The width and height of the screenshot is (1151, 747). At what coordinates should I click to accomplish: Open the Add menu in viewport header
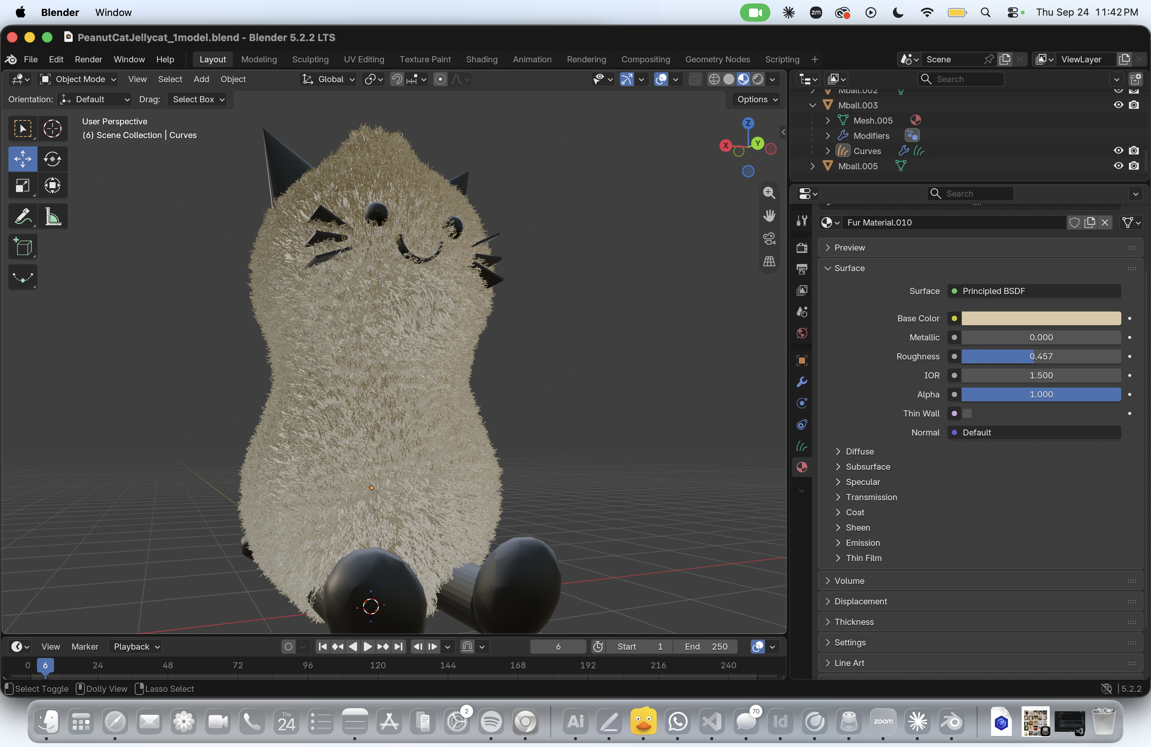[x=201, y=79]
